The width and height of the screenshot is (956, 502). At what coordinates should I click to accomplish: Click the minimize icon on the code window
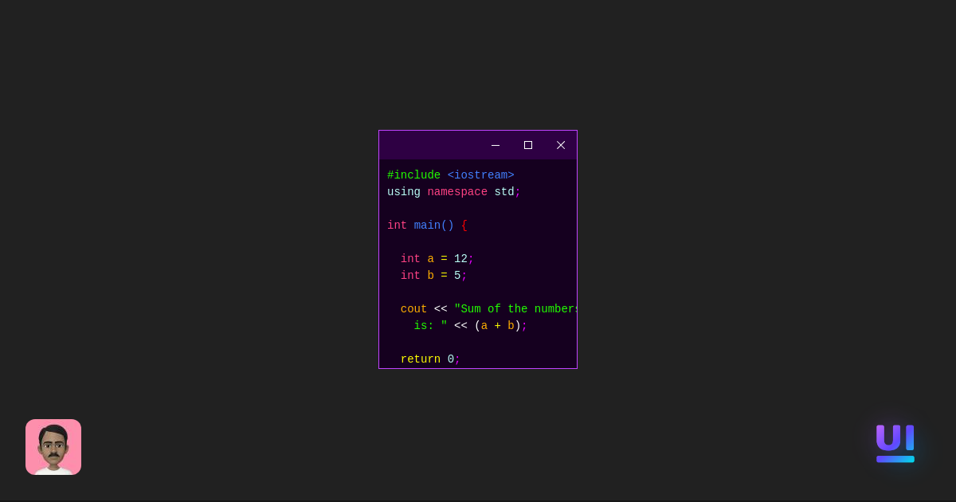[496, 145]
